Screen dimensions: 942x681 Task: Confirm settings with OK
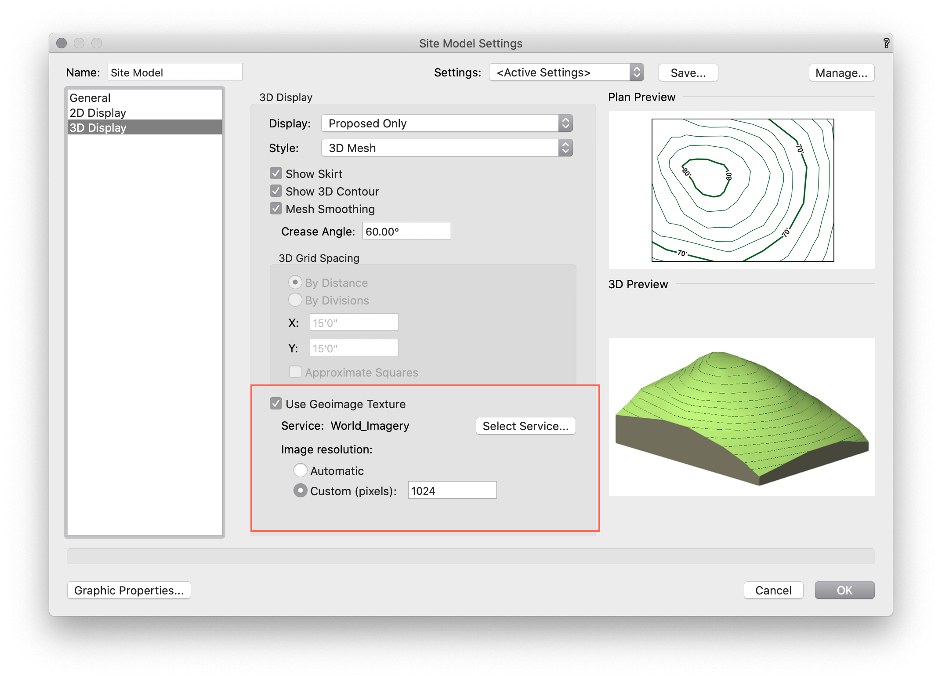click(x=844, y=590)
